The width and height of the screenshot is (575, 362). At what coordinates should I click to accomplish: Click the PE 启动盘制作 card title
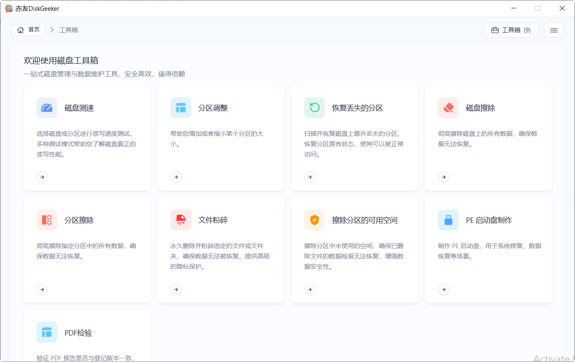coord(489,220)
